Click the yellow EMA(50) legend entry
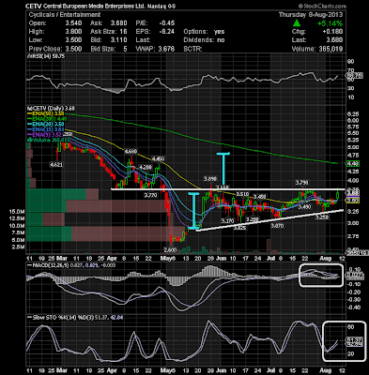 click(47, 113)
